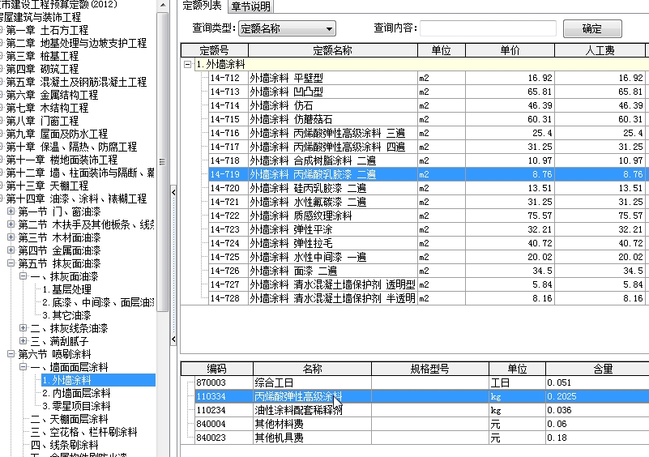
Task: Select material row 840023 其他机具费
Action: tap(422, 438)
